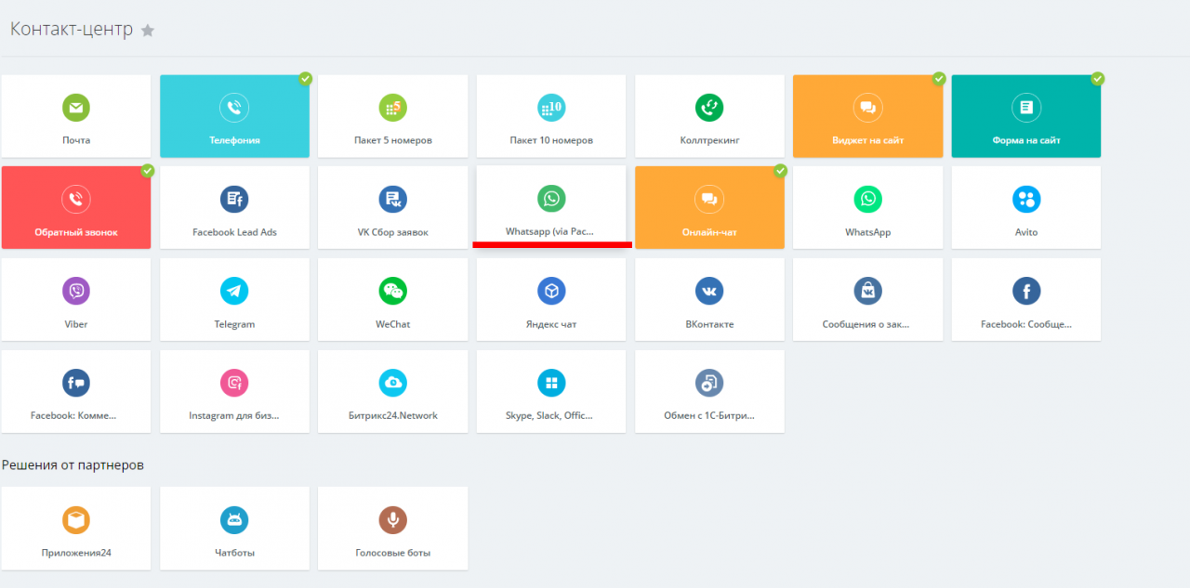Image resolution: width=1190 pixels, height=588 pixels.
Task: Click the Telegram paper plane icon
Action: pos(234,291)
